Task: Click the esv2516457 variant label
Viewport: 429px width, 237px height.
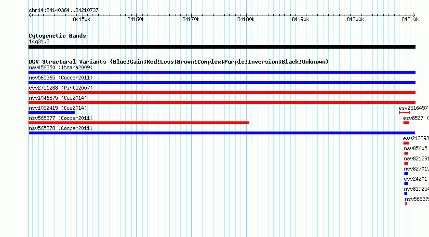Action: pos(413,108)
